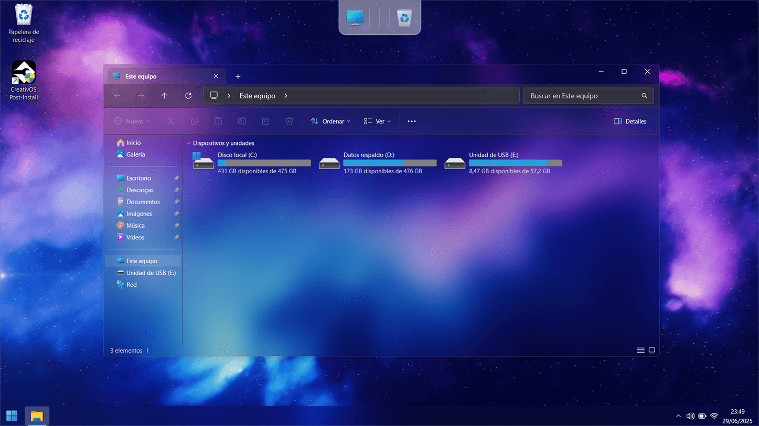
Task: Open the Windows Start button
Action: [12, 416]
